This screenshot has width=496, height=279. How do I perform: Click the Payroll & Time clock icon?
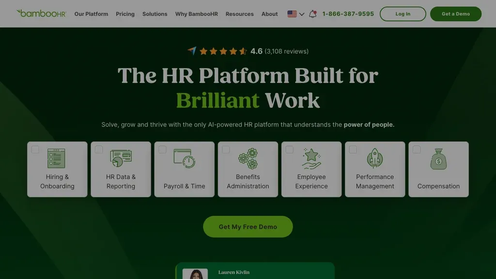tap(184, 158)
